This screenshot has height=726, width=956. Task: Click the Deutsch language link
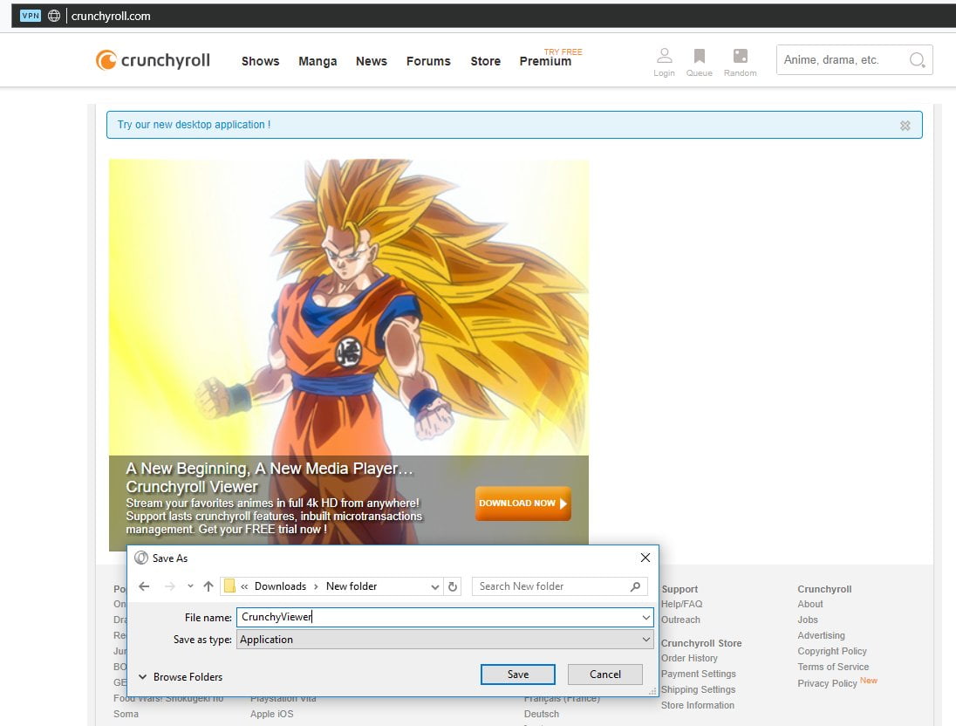[542, 714]
